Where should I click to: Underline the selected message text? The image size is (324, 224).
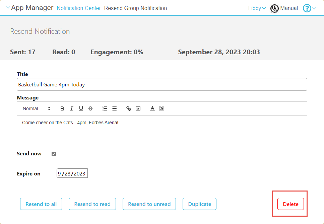click(x=81, y=108)
